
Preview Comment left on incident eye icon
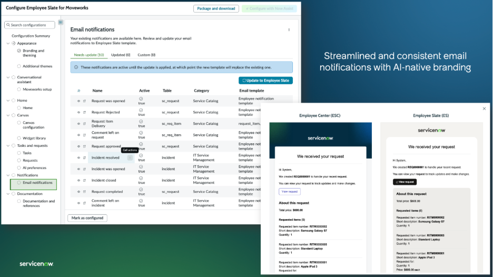click(78, 203)
